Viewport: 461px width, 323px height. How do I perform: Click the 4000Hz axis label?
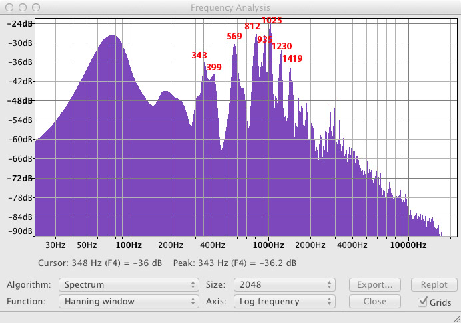pyautogui.click(x=352, y=245)
